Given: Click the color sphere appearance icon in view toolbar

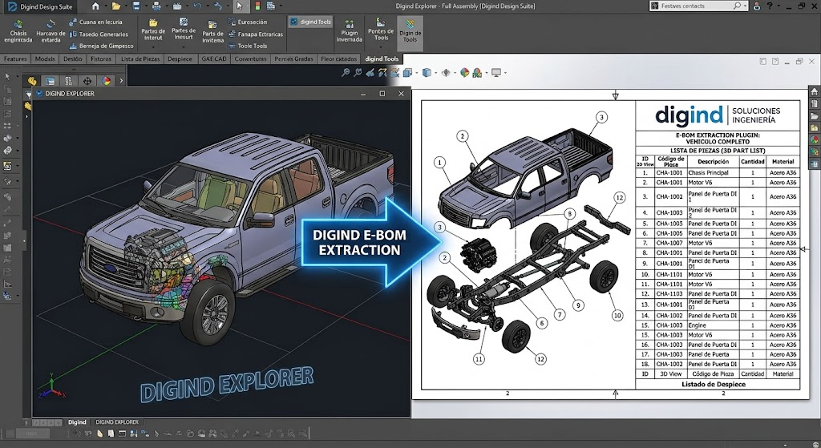Looking at the screenshot, I should pos(464,73).
